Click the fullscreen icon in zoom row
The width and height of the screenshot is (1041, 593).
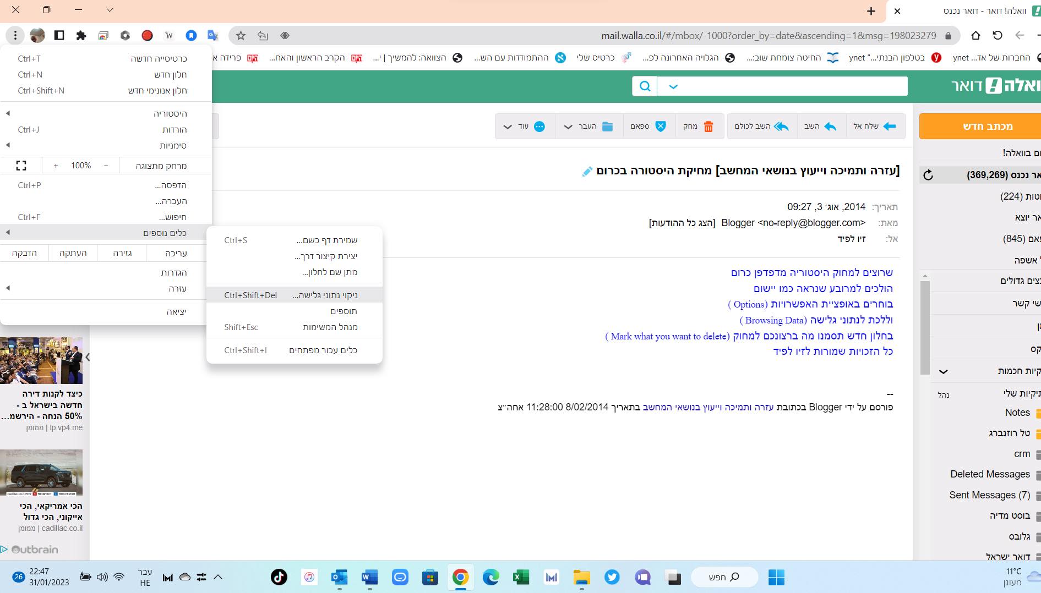pos(21,166)
